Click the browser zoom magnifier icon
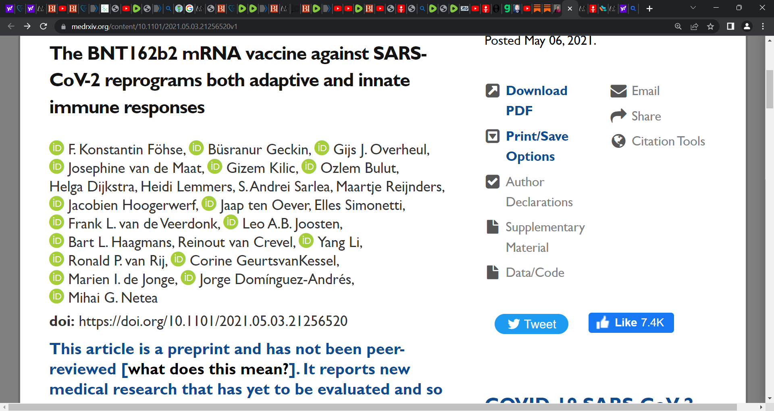Screen dimensions: 774x411 point(678,26)
